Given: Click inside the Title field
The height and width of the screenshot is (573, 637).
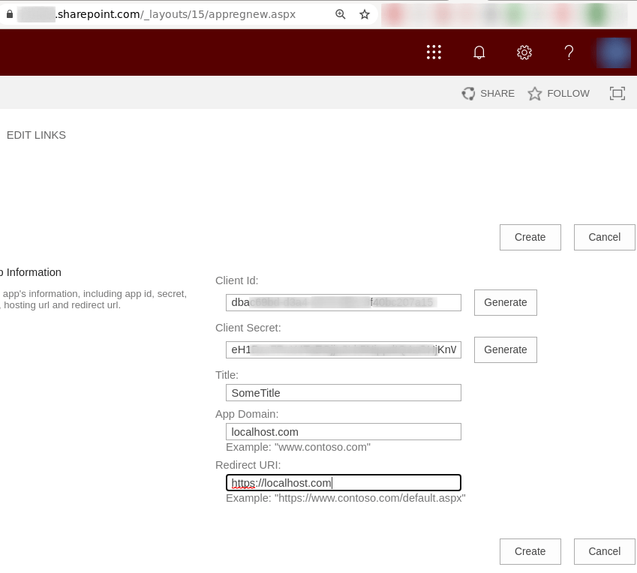Looking at the screenshot, I should 343,392.
